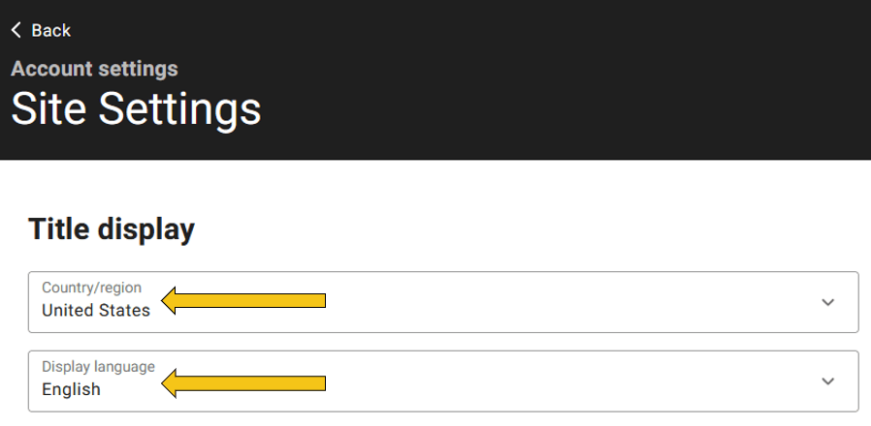
Task: Click the Account settings breadcrumb text
Action: (x=94, y=69)
